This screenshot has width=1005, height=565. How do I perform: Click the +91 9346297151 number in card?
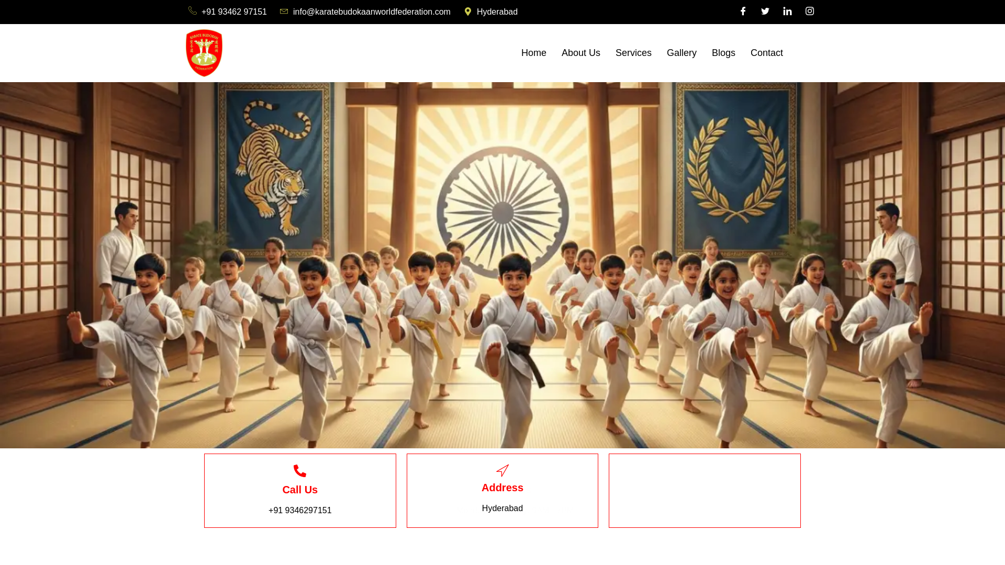click(300, 510)
